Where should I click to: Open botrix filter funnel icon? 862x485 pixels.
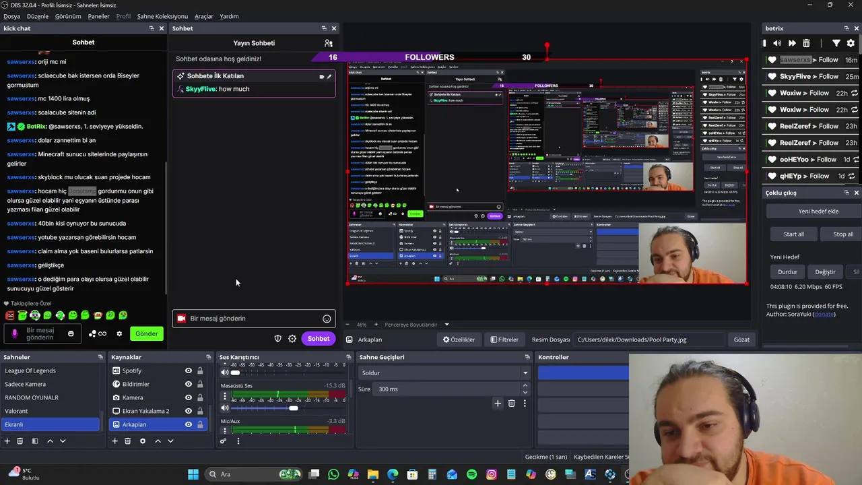click(836, 43)
